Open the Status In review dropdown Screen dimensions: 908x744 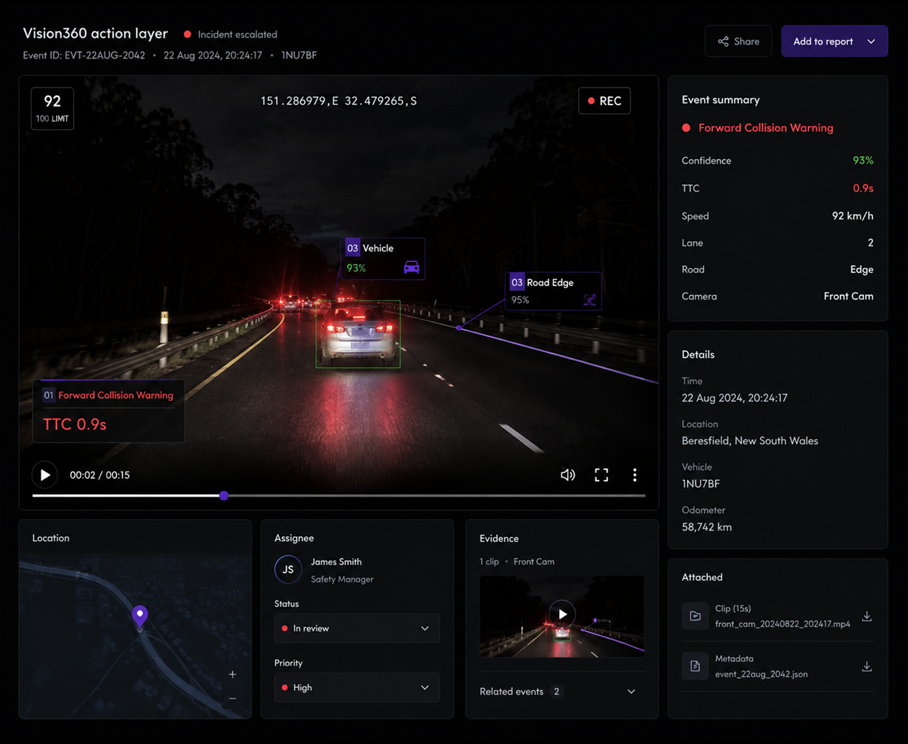(357, 628)
